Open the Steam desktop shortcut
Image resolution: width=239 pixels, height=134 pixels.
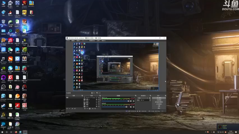tap(3, 106)
